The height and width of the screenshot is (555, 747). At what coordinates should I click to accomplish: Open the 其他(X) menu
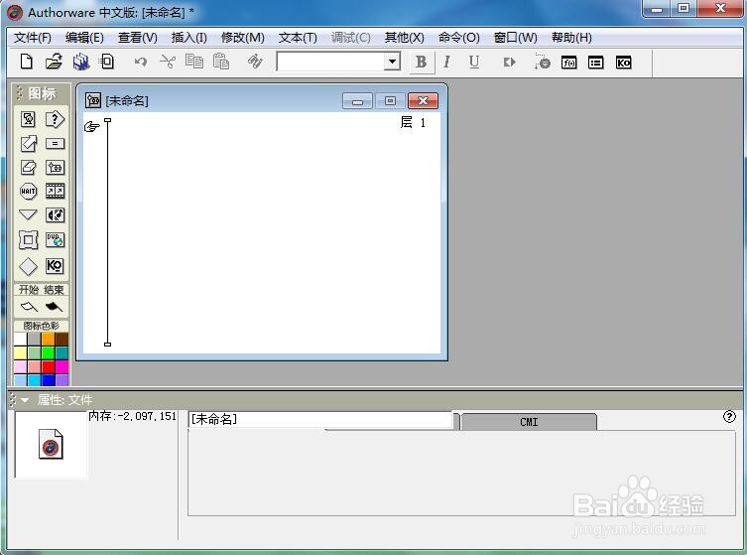click(404, 37)
